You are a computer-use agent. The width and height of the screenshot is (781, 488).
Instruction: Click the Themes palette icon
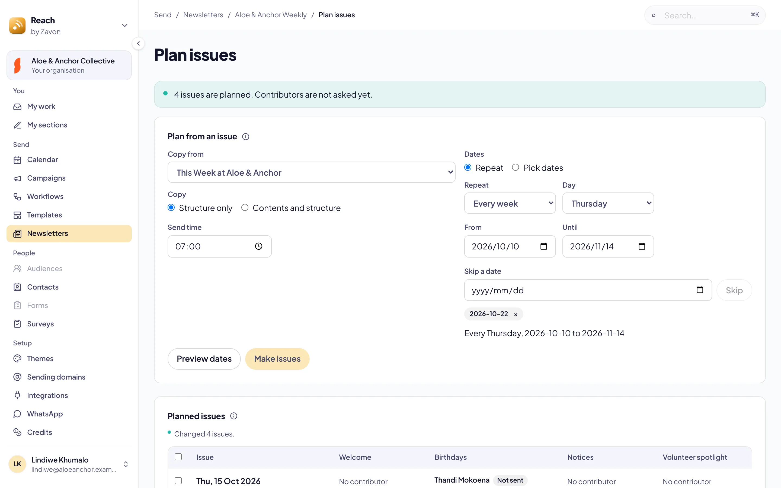tap(17, 359)
